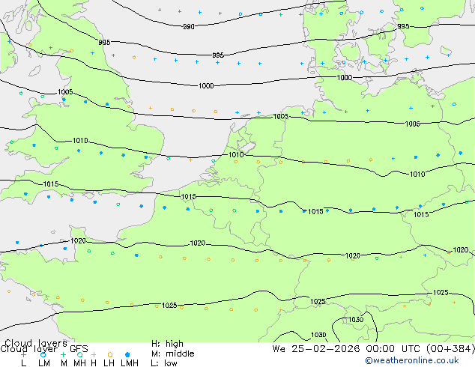Click the orange plus legend symbol for H

click(x=94, y=354)
